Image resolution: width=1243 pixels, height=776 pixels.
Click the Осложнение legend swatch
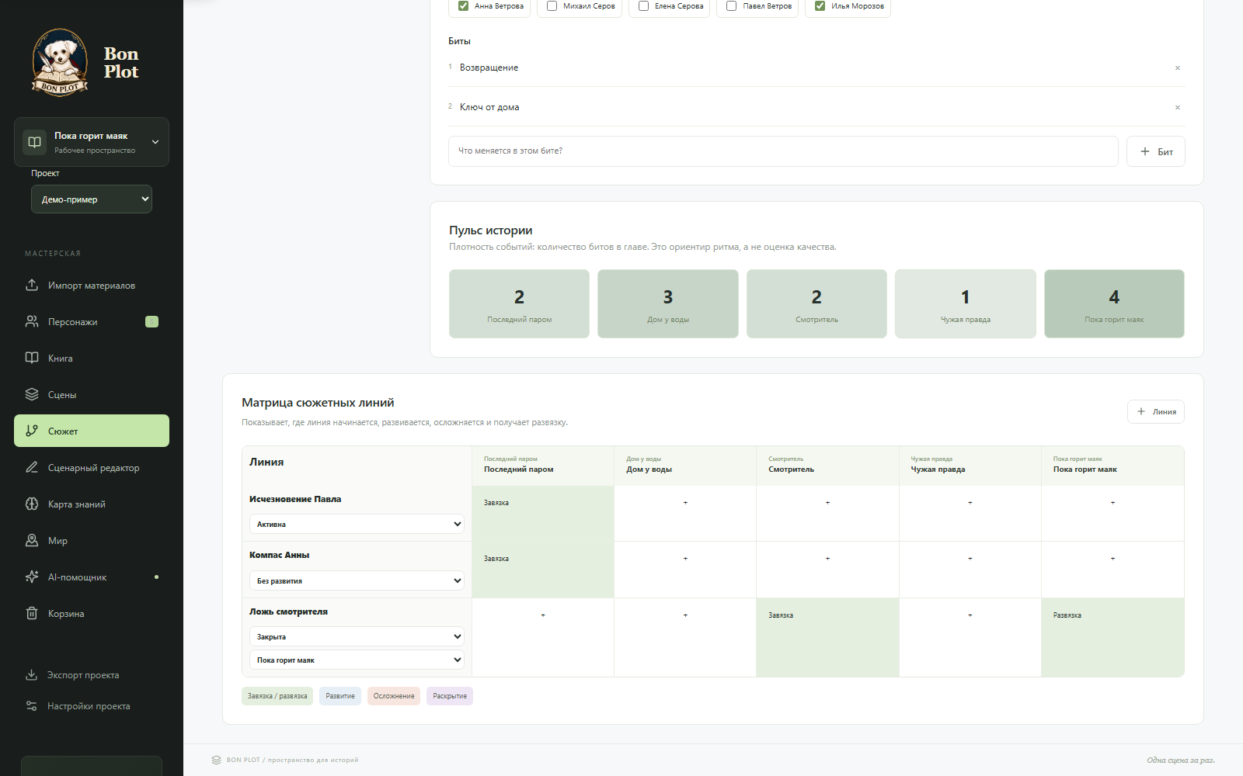(x=394, y=696)
